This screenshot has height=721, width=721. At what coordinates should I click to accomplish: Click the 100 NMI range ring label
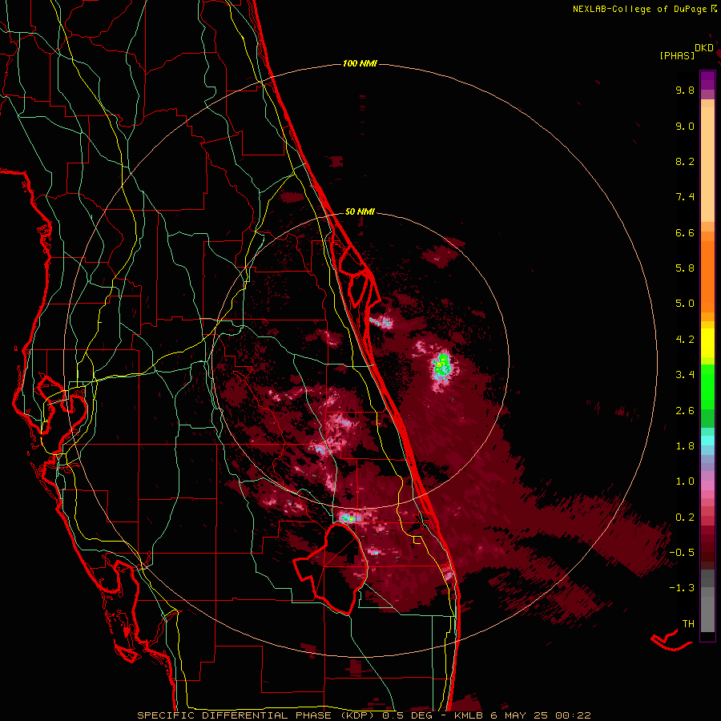pyautogui.click(x=360, y=63)
